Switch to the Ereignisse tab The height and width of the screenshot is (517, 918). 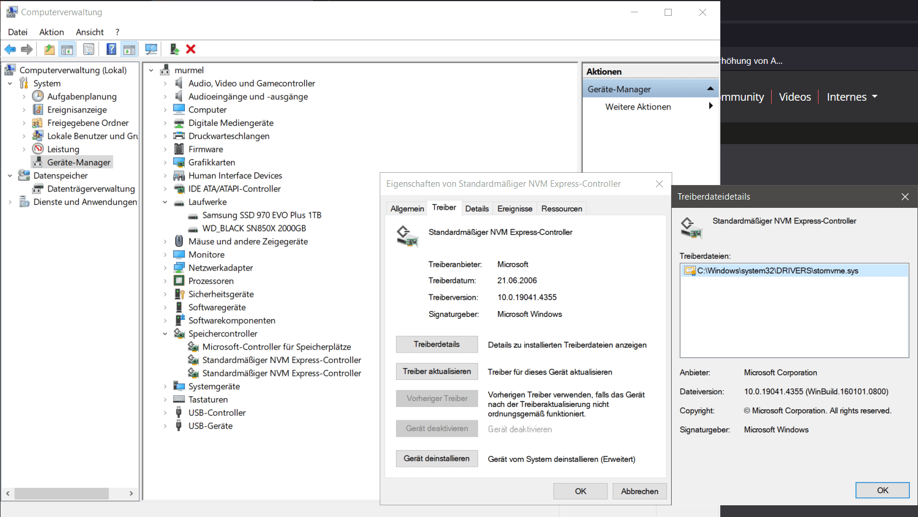click(515, 209)
